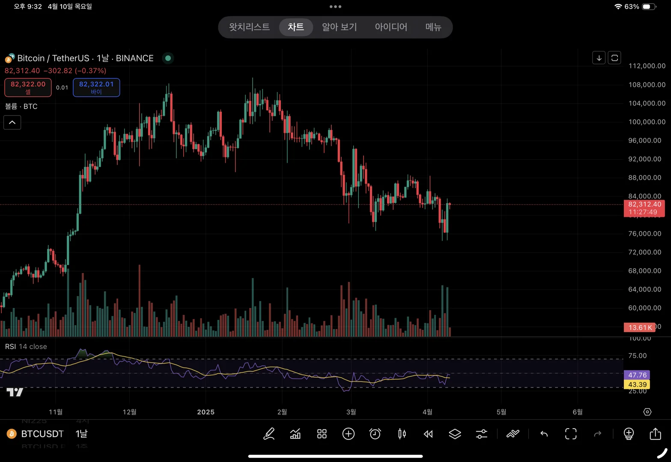
Task: Open chart settings sliders icon
Action: click(x=481, y=434)
